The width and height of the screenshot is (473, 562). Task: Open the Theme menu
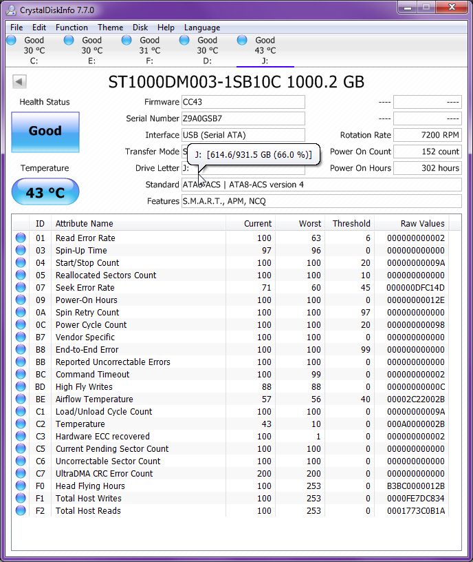pos(110,28)
